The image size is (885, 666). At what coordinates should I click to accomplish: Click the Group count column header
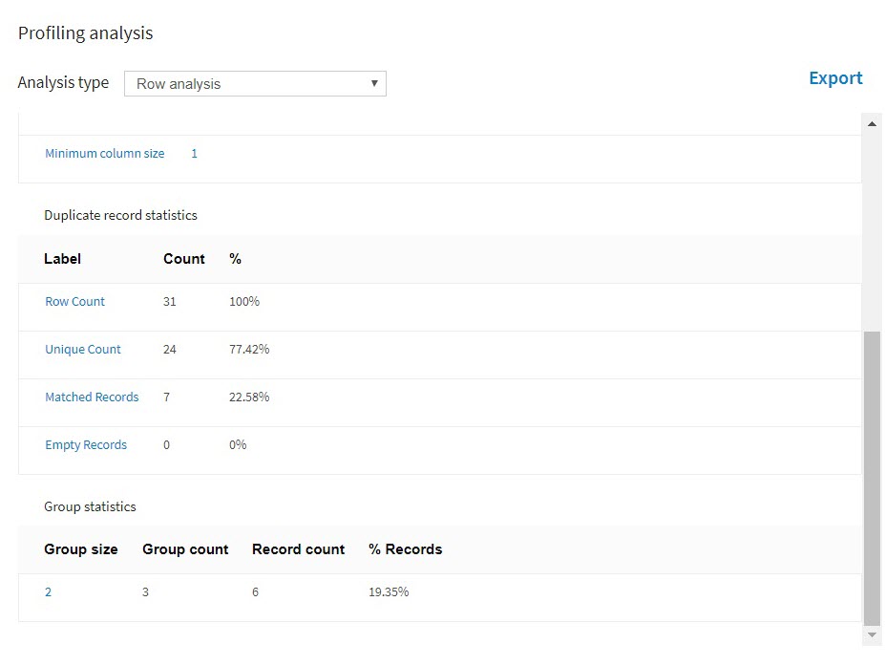point(185,549)
